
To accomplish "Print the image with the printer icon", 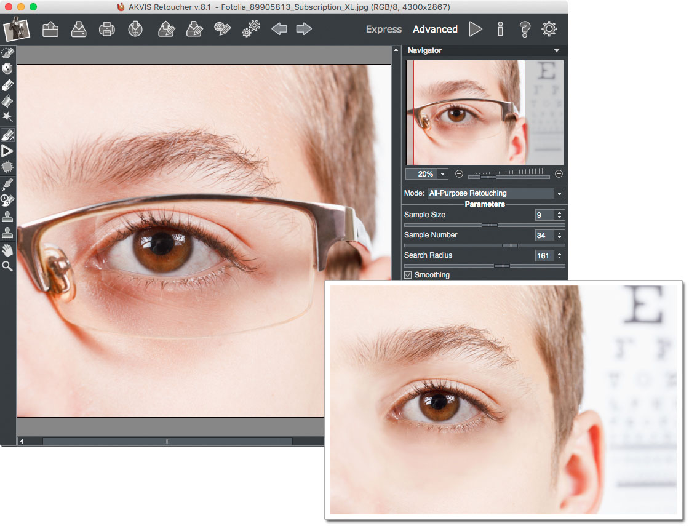I will coord(107,30).
